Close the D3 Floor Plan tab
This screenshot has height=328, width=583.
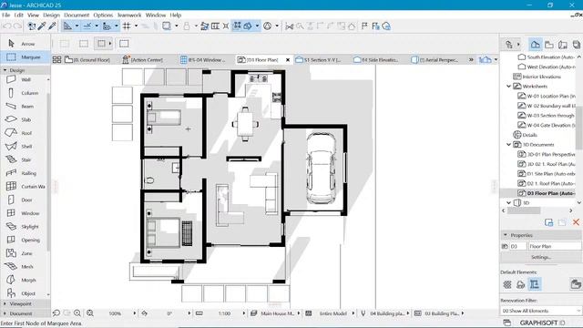pyautogui.click(x=288, y=59)
